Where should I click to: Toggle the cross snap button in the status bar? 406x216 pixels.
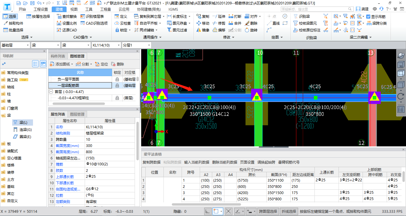(x=229, y=211)
